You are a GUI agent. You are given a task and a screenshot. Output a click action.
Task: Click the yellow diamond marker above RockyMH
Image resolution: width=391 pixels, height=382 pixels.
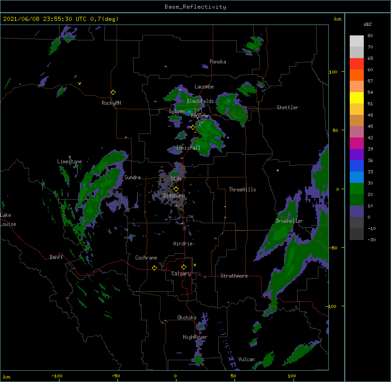113,92
